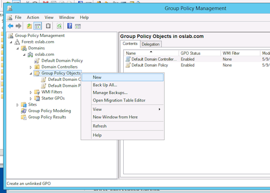Expand the Sites tree node
Image resolution: width=270 pixels, height=193 pixels.
(17, 105)
